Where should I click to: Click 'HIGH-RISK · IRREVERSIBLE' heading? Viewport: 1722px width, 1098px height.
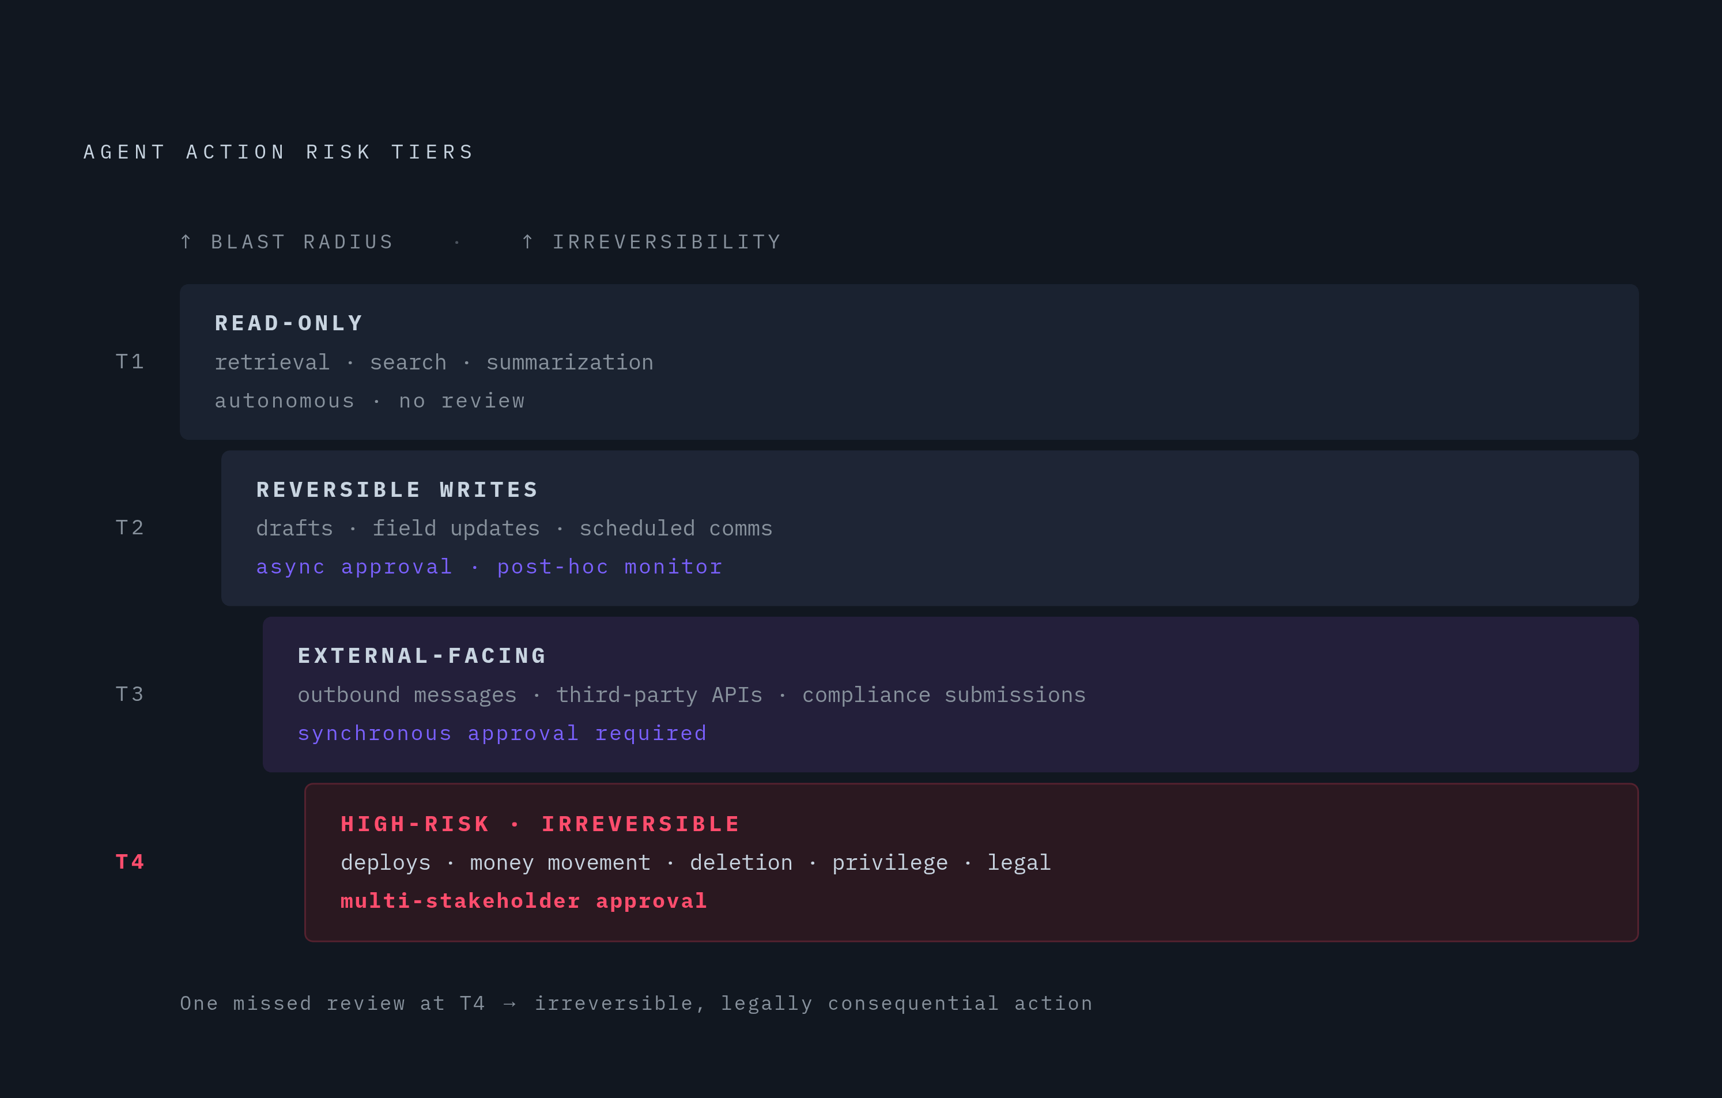[x=540, y=824]
